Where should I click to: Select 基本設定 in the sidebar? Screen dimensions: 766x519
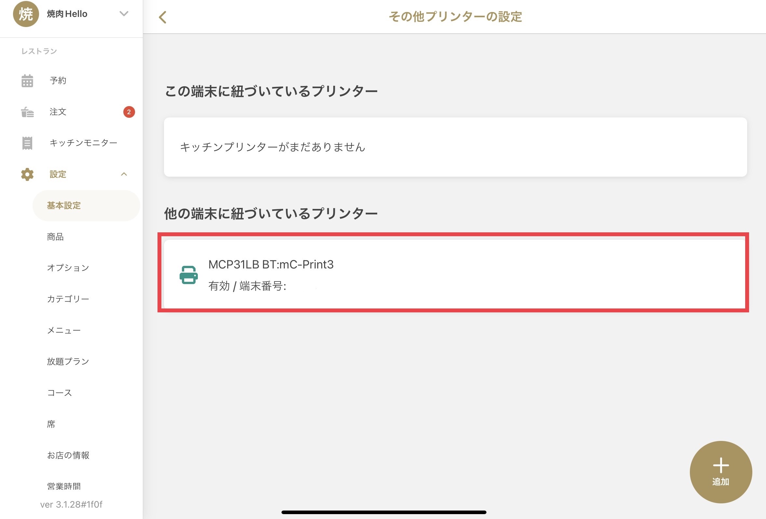point(64,206)
